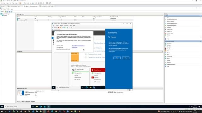This screenshot has height=113, width=202.
Task: Switch to the Replication tab in VM details
Action: pyautogui.click(x=33, y=102)
